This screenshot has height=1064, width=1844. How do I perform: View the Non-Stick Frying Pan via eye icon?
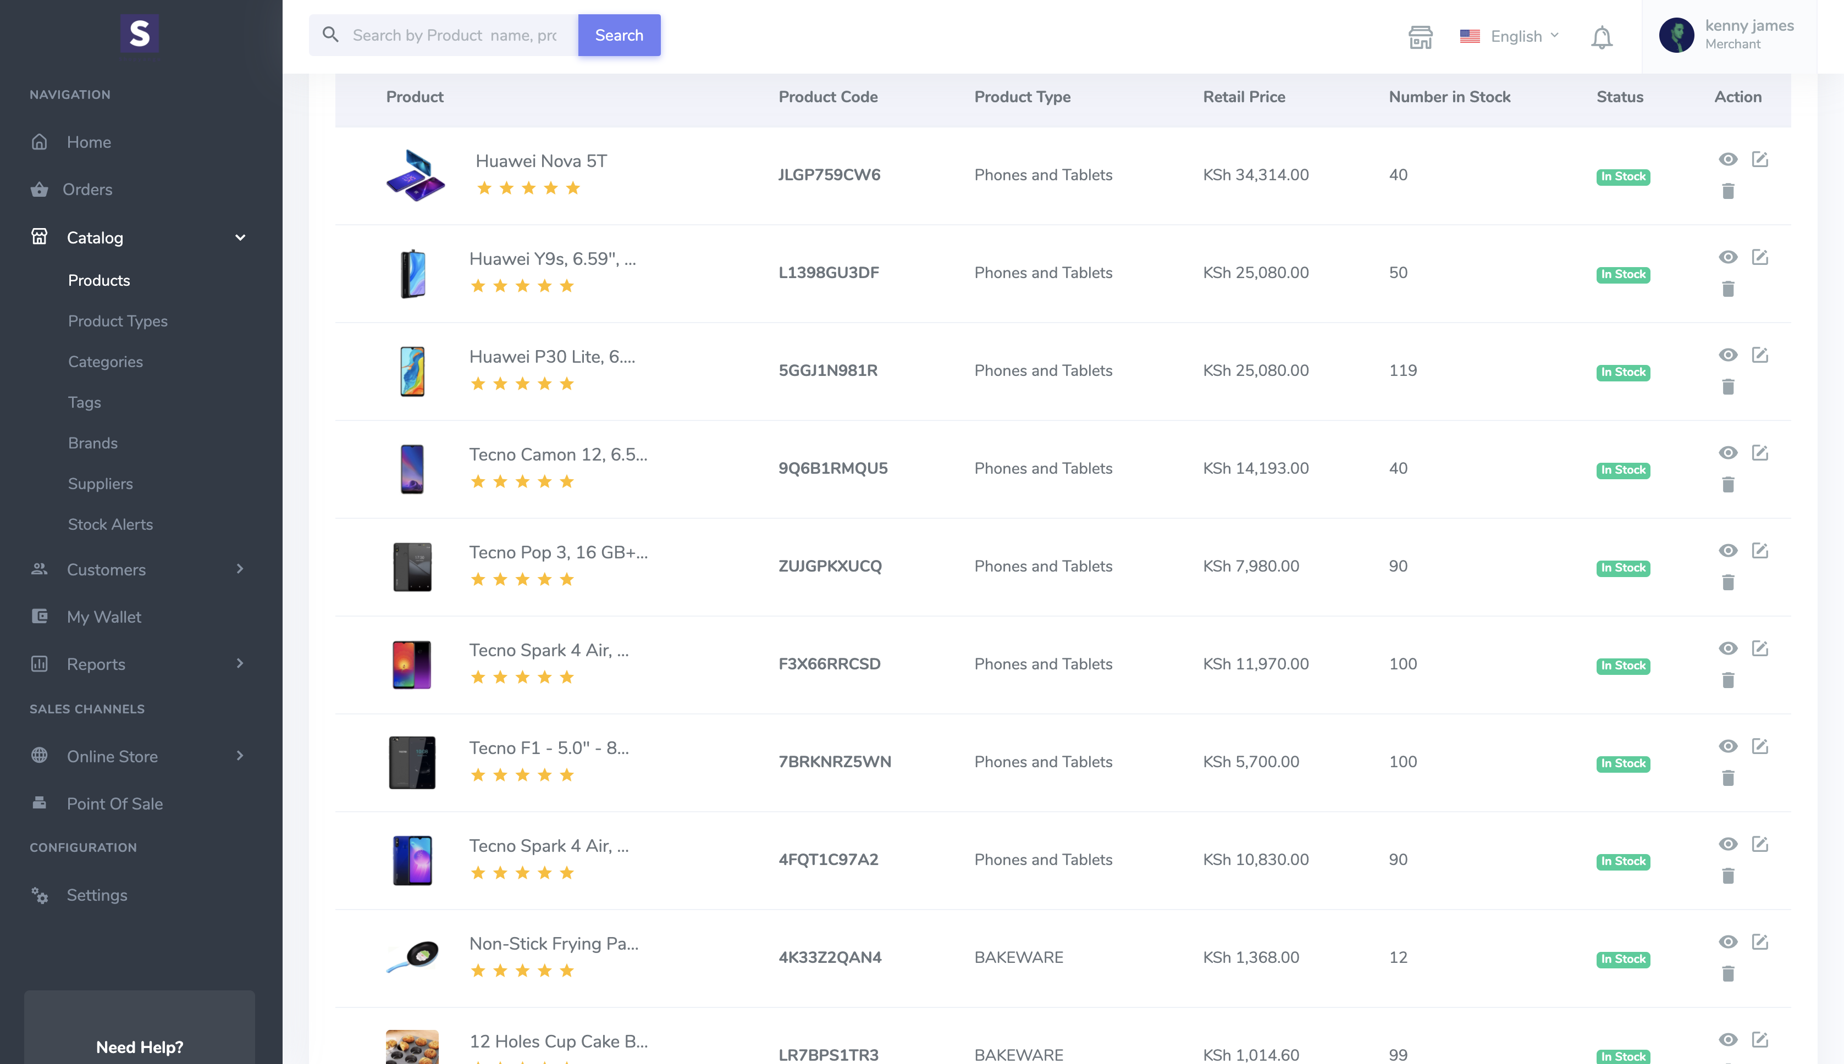pyautogui.click(x=1728, y=943)
